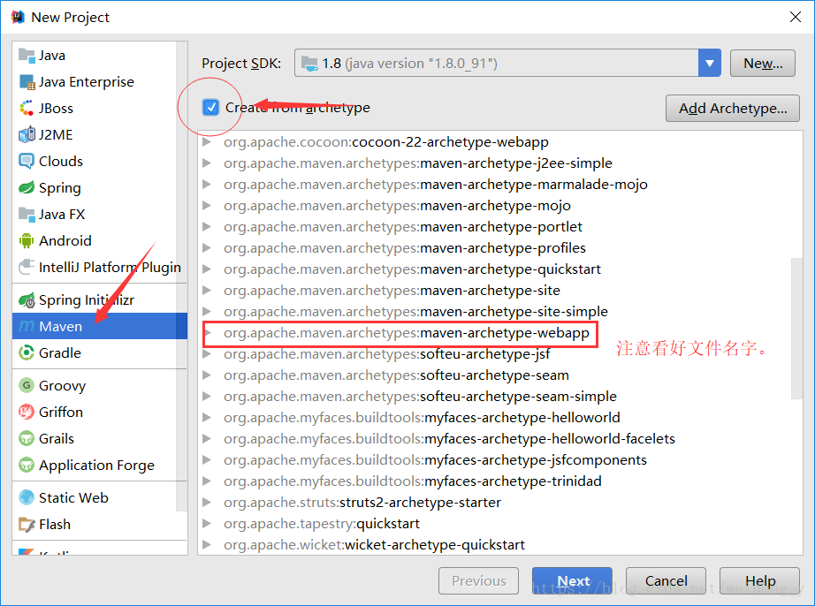Select Spring project type

(94, 187)
